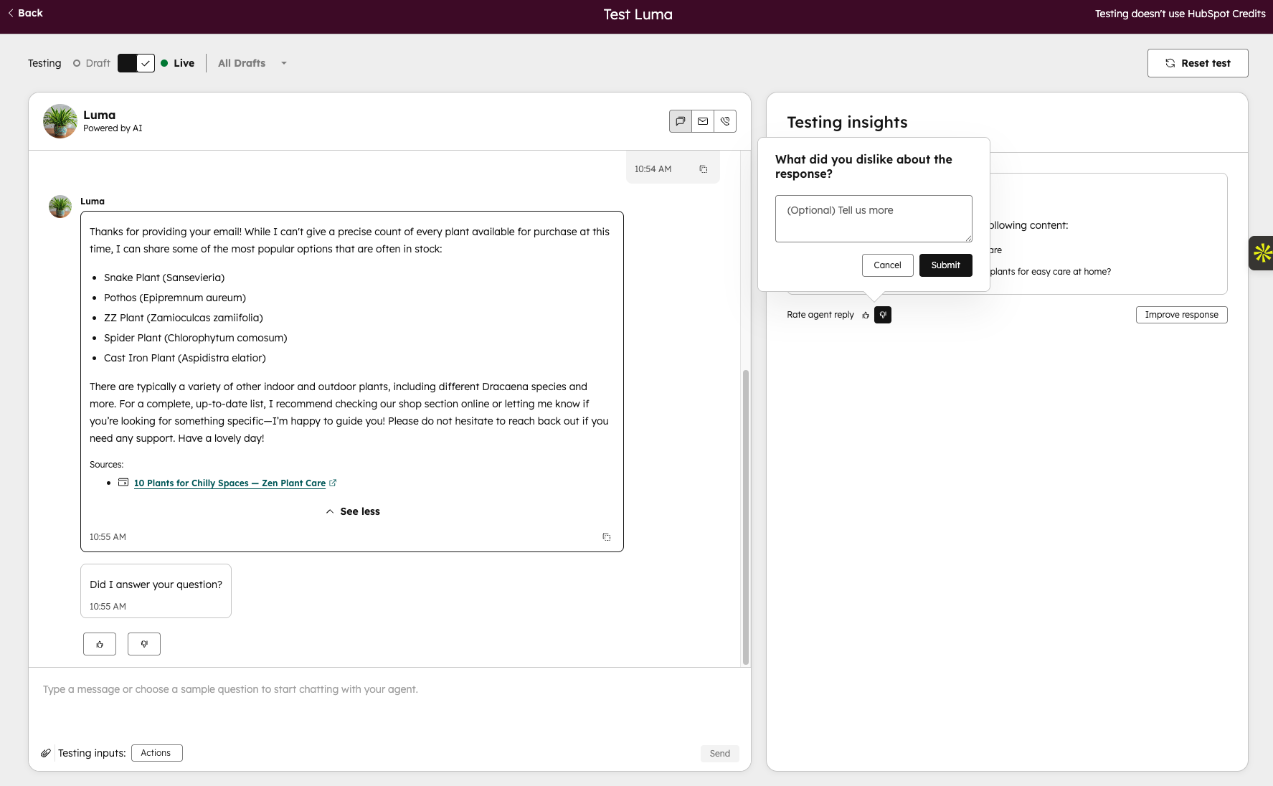This screenshot has height=786, width=1273.
Task: Switch to phone call channel icon
Action: [x=725, y=121]
